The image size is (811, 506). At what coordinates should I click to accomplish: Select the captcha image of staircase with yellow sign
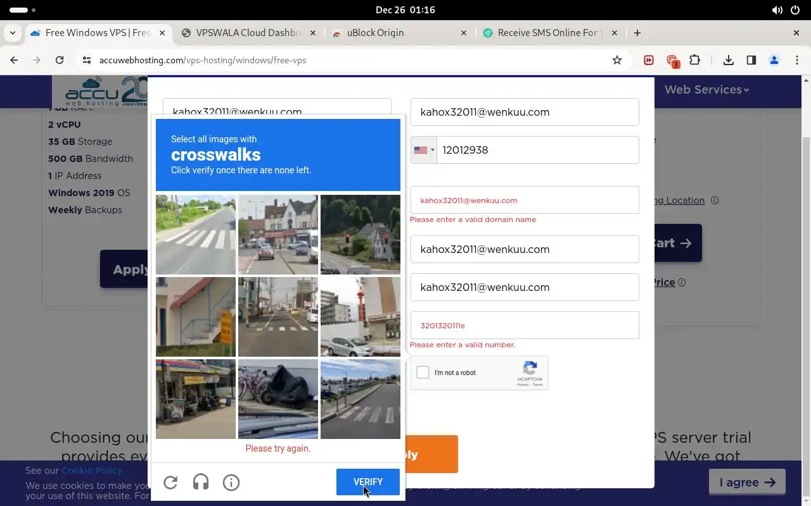196,317
